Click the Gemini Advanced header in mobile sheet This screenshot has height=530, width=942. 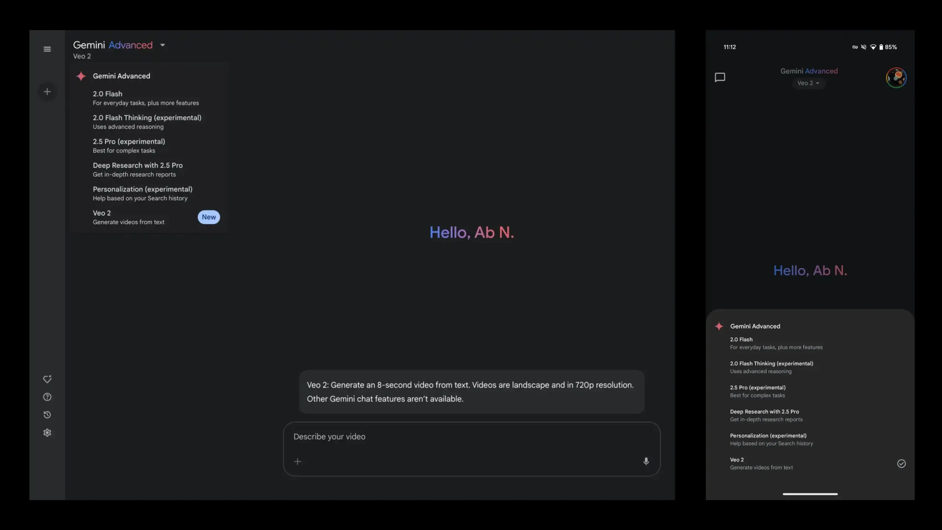click(x=755, y=326)
